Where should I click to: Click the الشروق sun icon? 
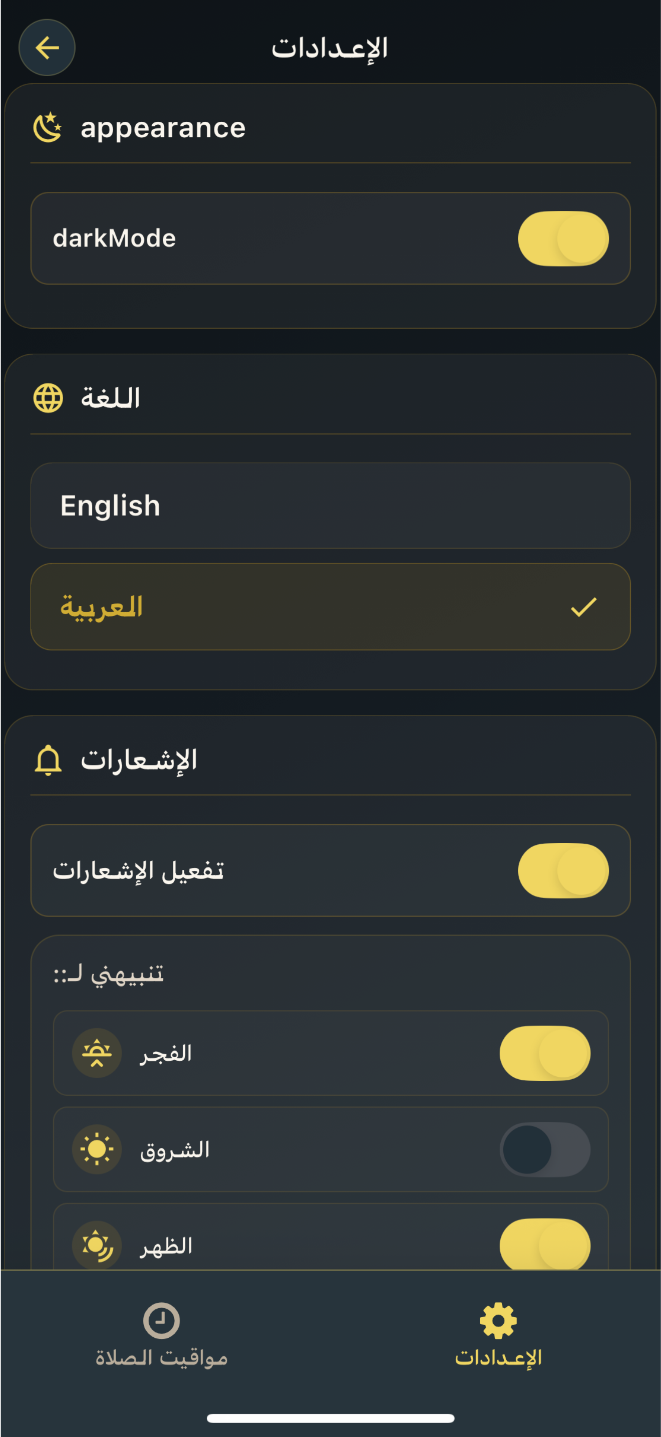(97, 1150)
